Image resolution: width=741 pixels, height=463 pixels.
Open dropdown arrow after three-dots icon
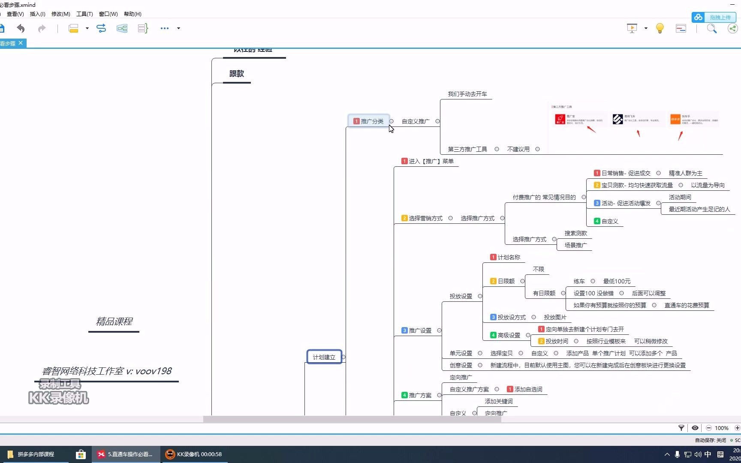178,28
